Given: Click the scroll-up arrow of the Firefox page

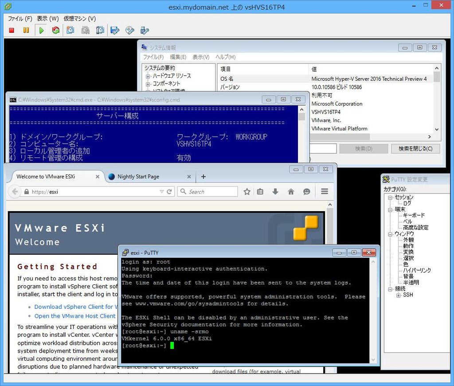Looking at the screenshot, I should point(330,205).
